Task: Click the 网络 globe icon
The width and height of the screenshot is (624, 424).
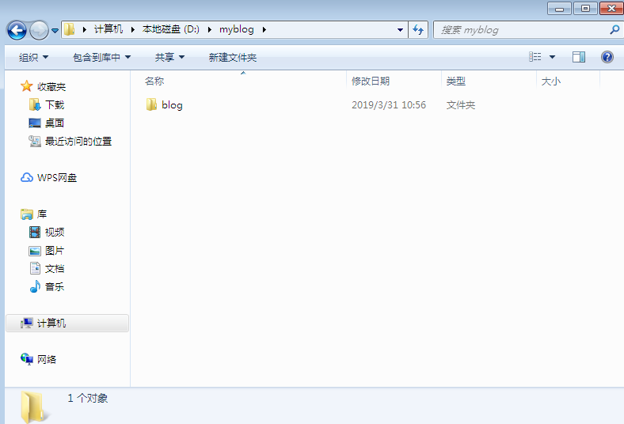Action: coord(27,359)
